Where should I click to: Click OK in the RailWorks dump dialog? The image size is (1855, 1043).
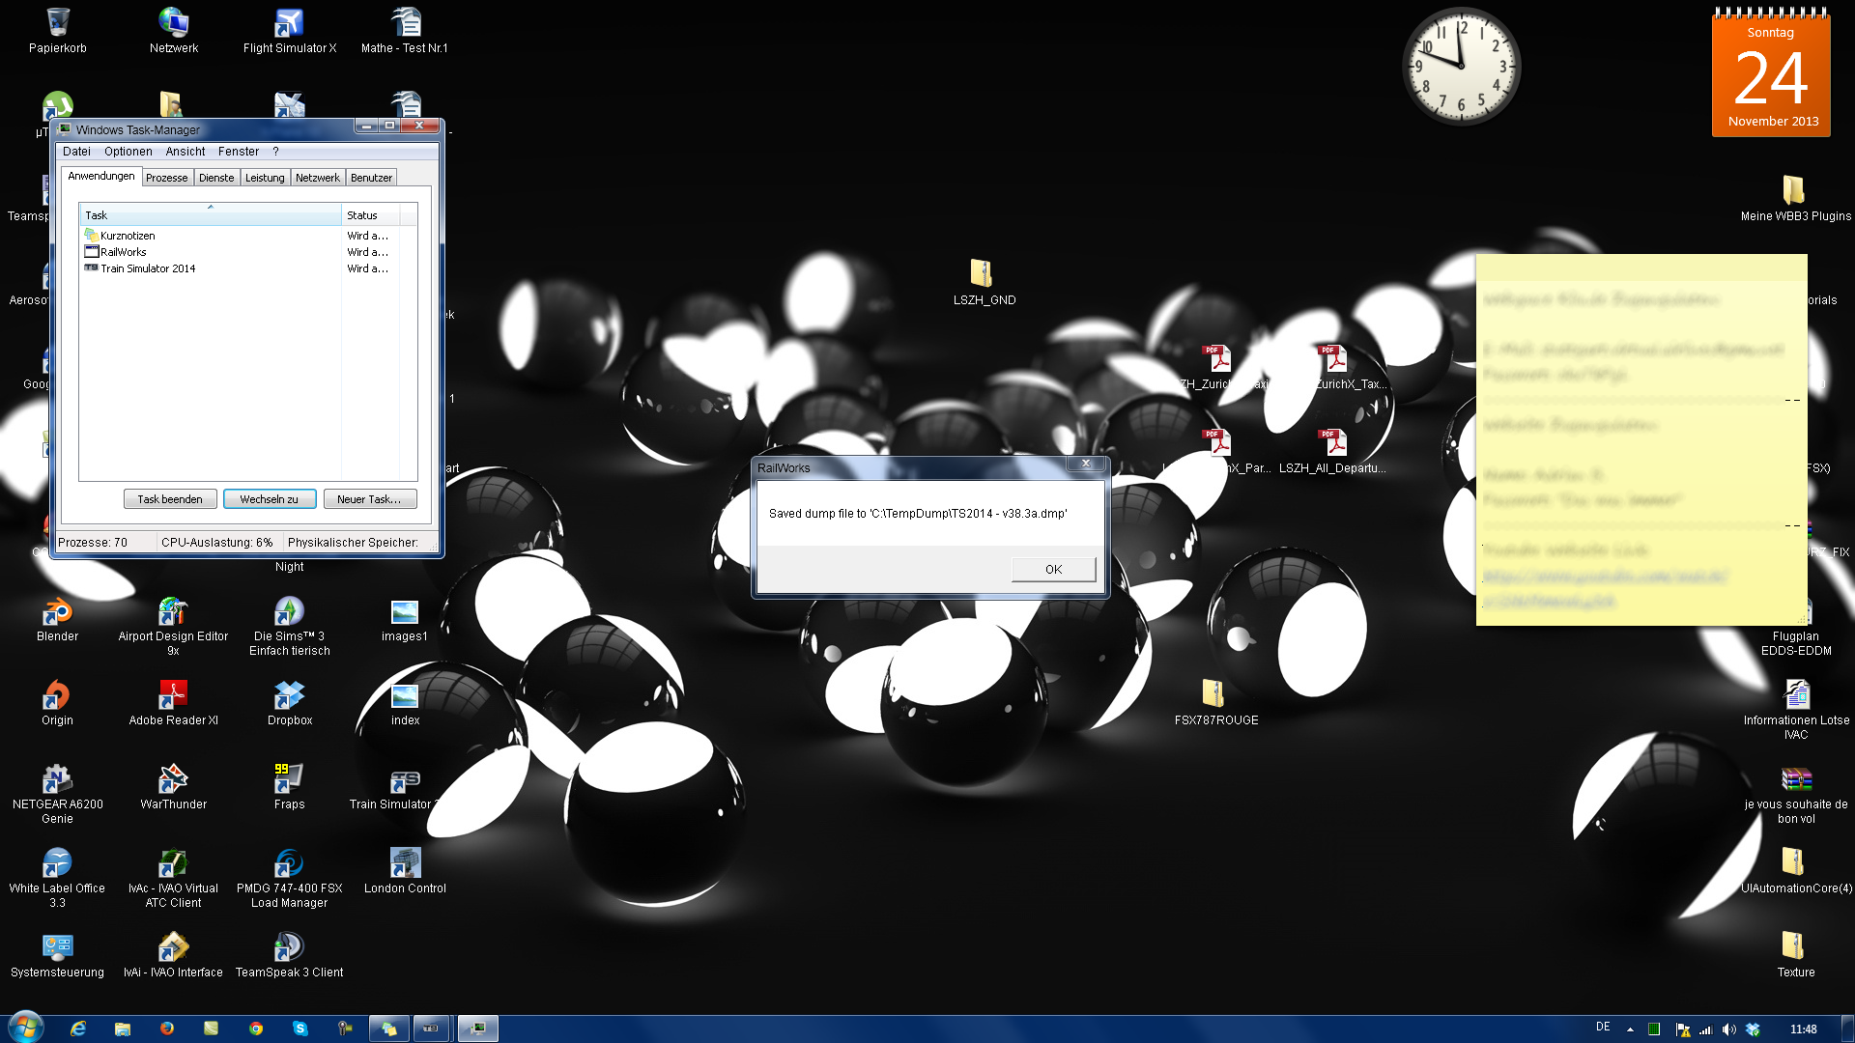pos(1053,570)
